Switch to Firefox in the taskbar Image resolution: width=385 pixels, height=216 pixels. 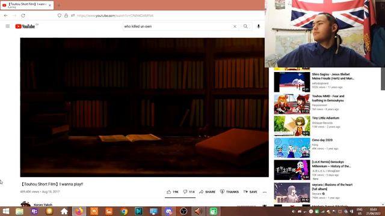pyautogui.click(x=79, y=211)
